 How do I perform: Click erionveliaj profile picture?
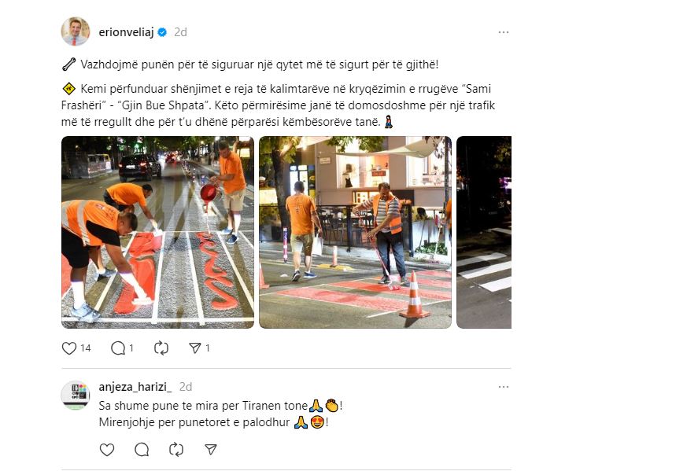click(x=76, y=31)
